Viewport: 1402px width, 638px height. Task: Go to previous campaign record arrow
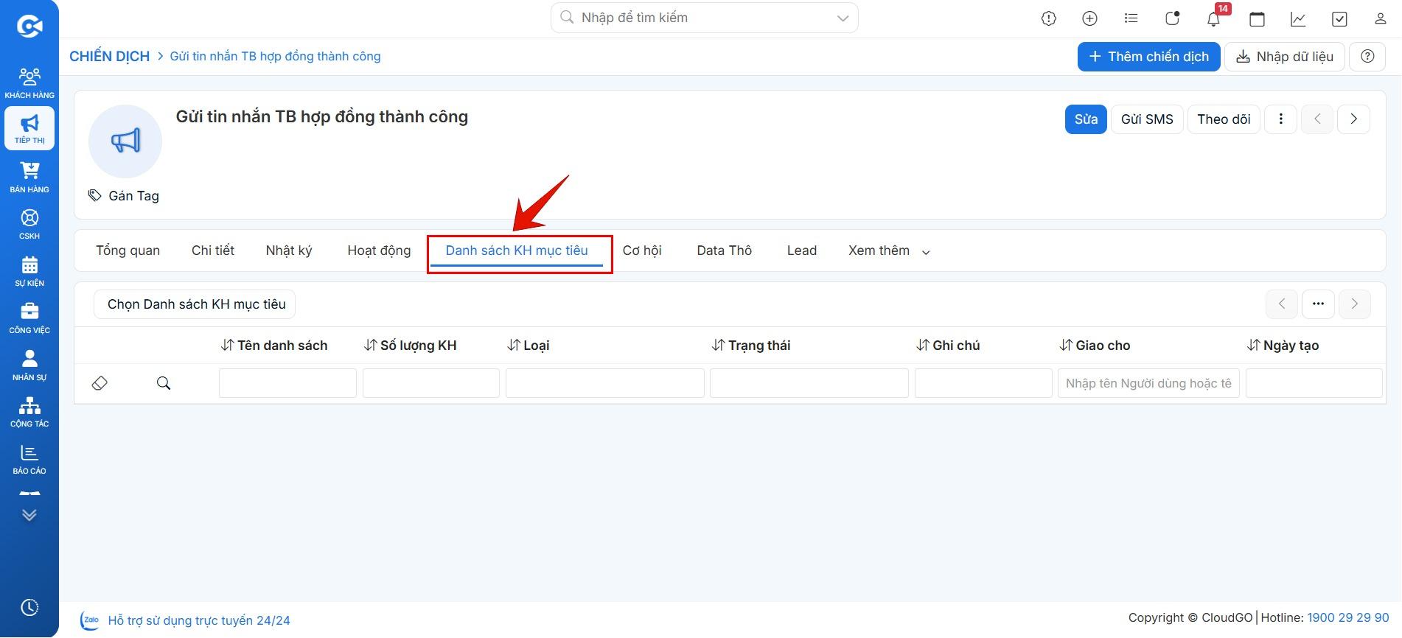[x=1317, y=119]
